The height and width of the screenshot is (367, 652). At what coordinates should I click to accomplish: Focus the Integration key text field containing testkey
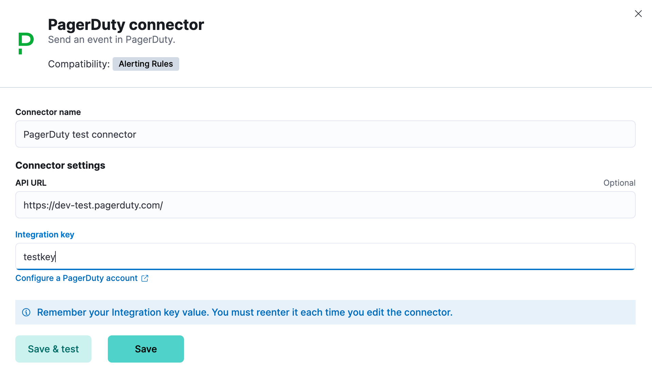[325, 256]
